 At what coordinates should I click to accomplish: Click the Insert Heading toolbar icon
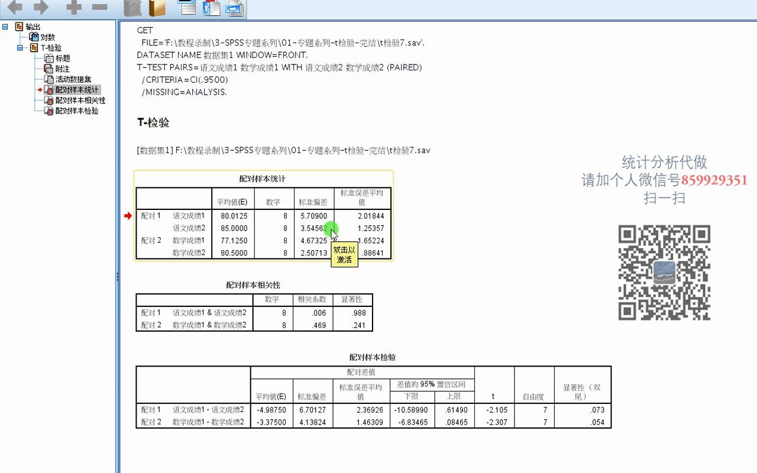click(x=187, y=7)
